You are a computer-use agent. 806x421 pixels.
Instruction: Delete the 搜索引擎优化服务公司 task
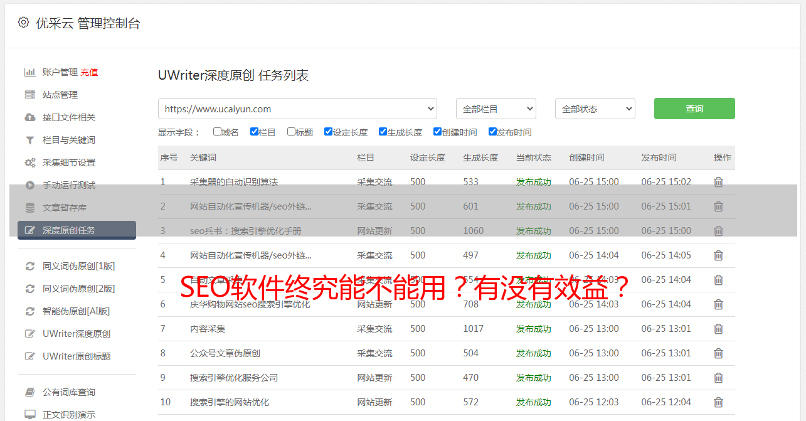pos(718,378)
